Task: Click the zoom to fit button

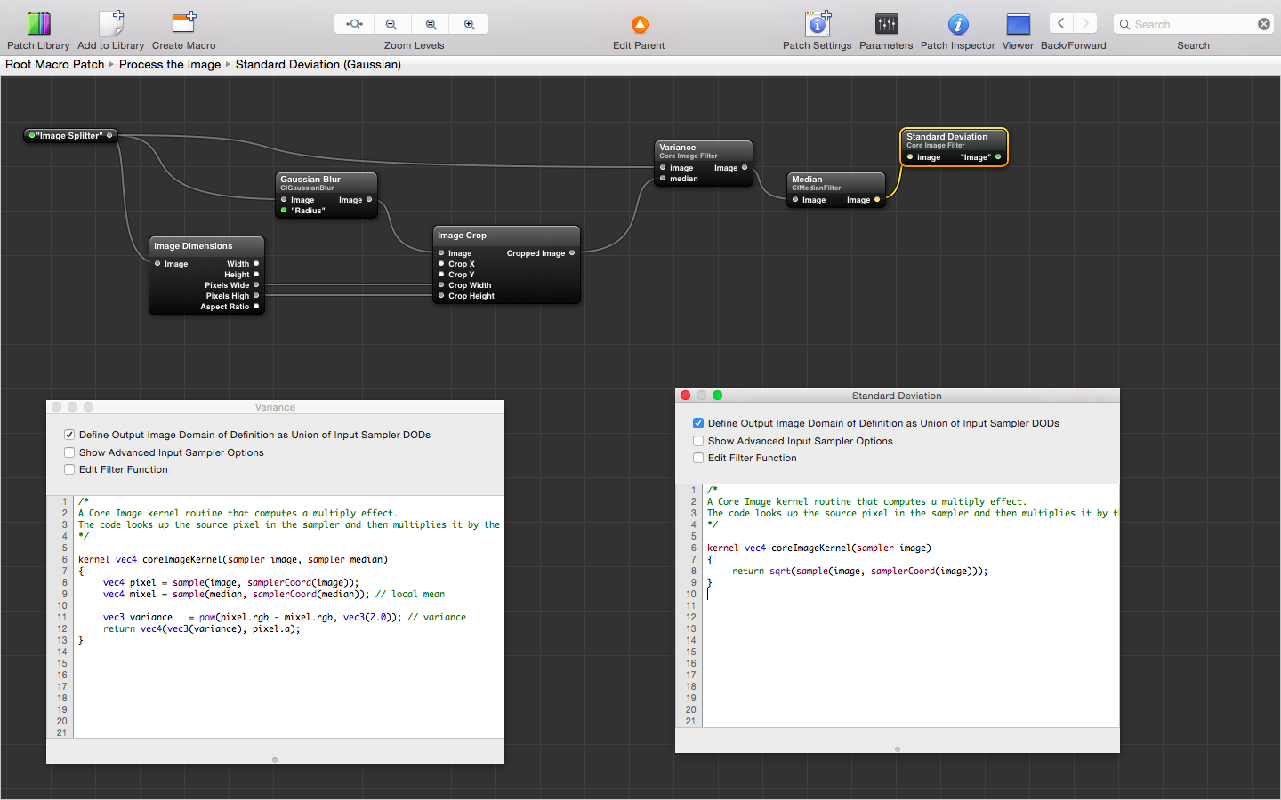Action: pos(354,24)
